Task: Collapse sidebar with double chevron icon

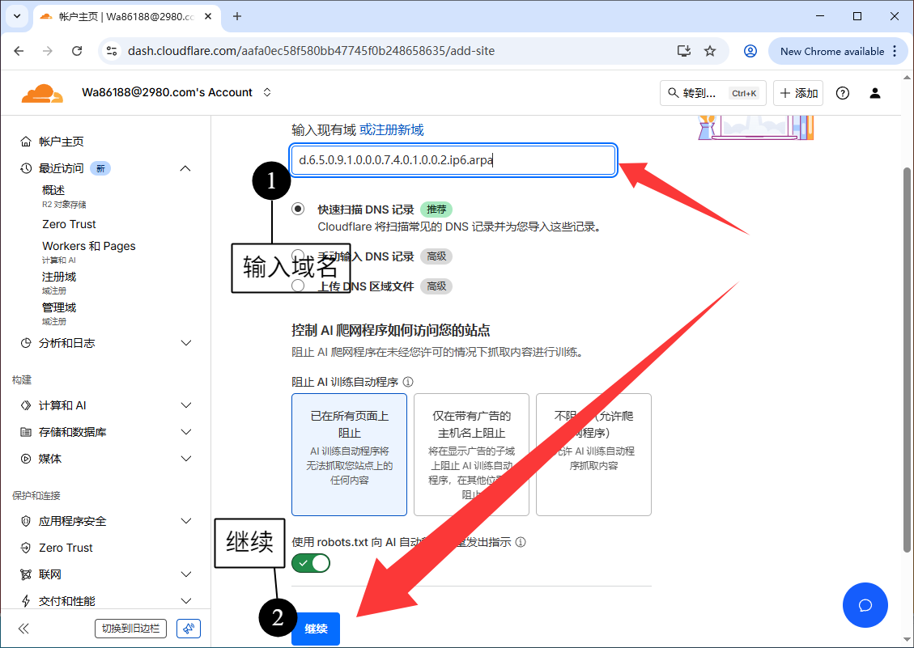Action: 23,629
